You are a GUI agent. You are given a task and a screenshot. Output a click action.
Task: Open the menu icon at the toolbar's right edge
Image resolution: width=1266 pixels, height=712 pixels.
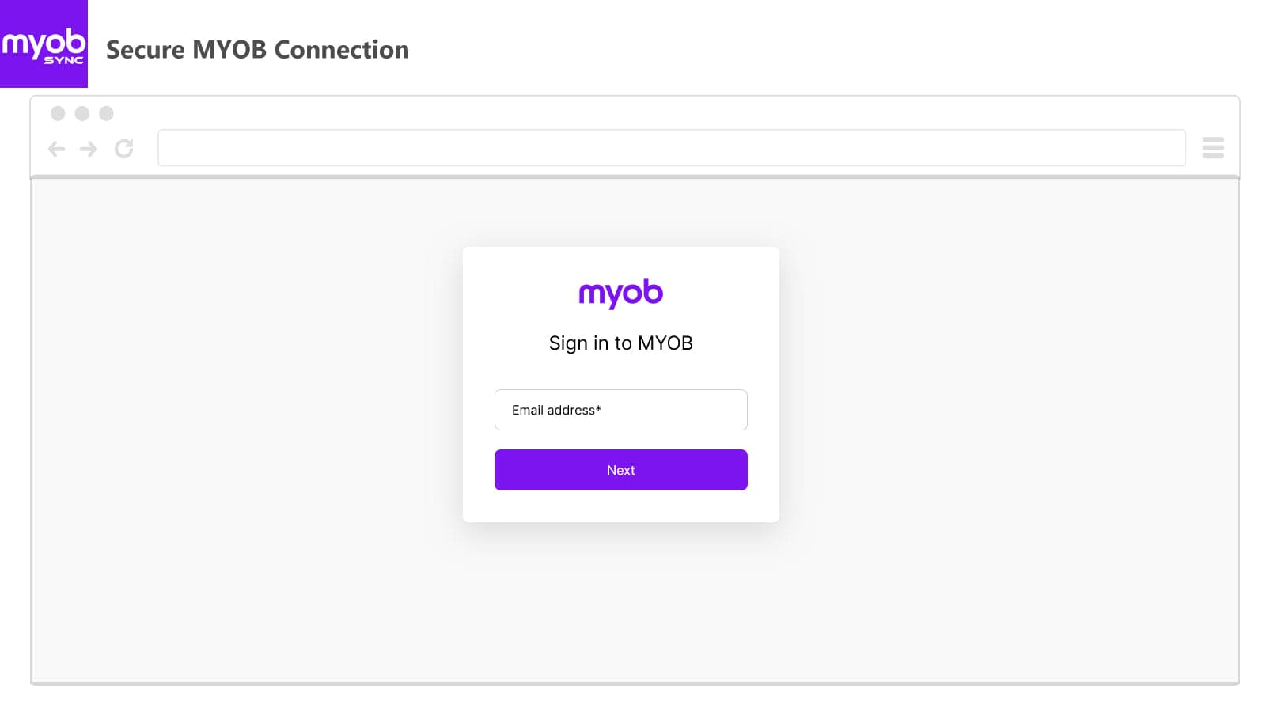(x=1212, y=149)
